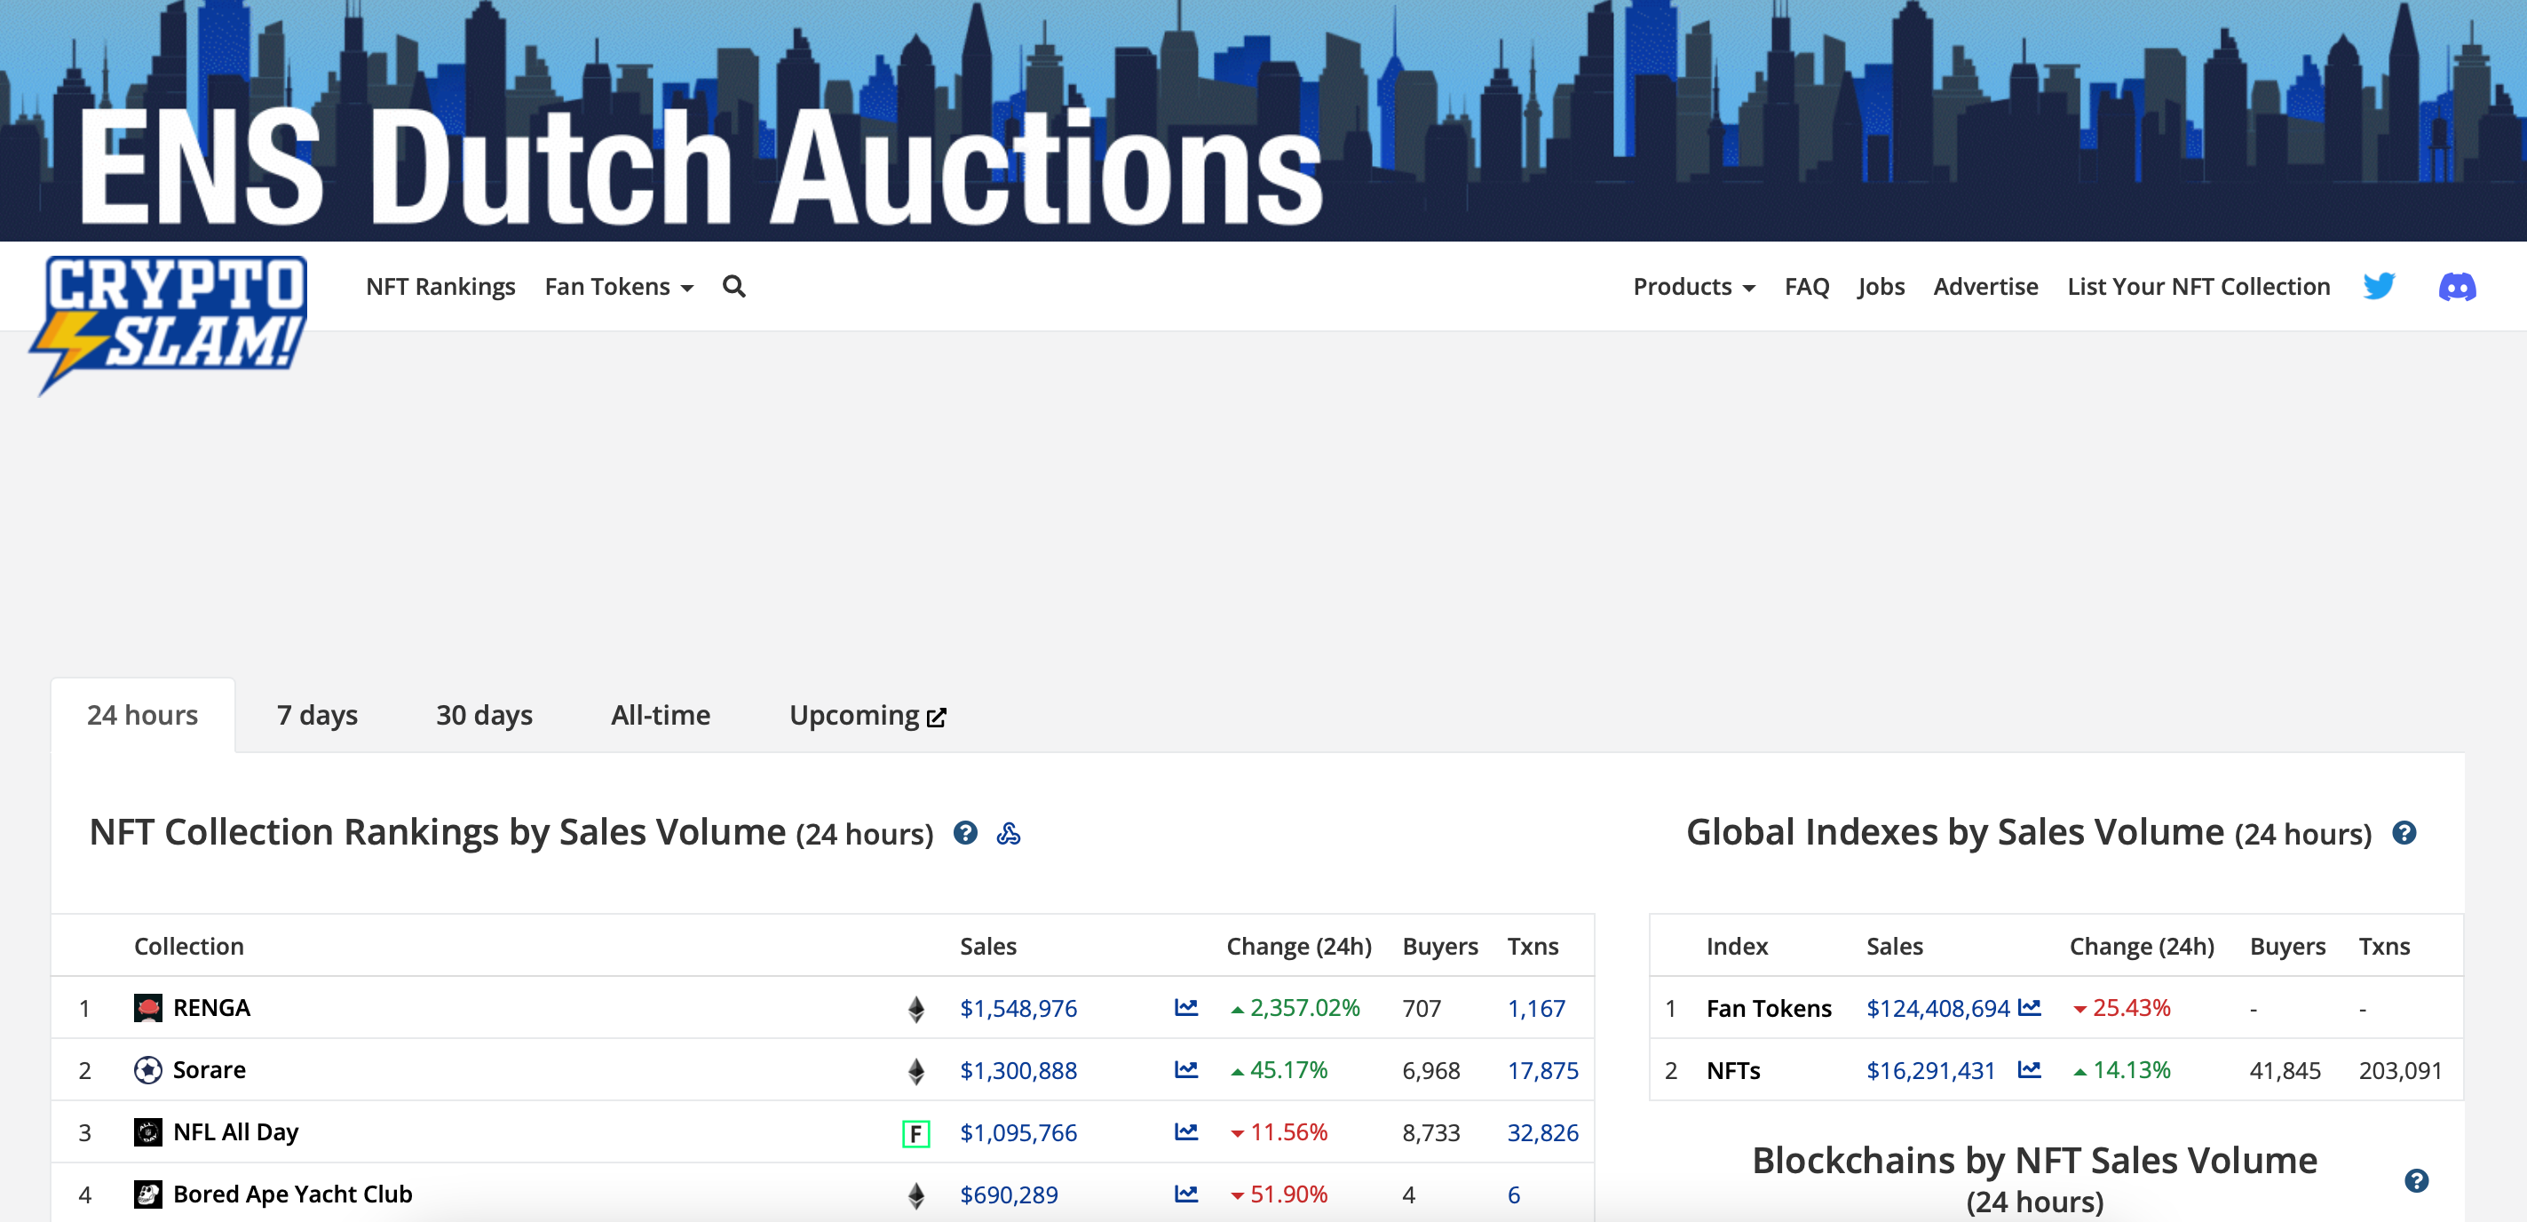The image size is (2527, 1222).
Task: Click RENGA transactions count 1,167
Action: [1536, 1008]
